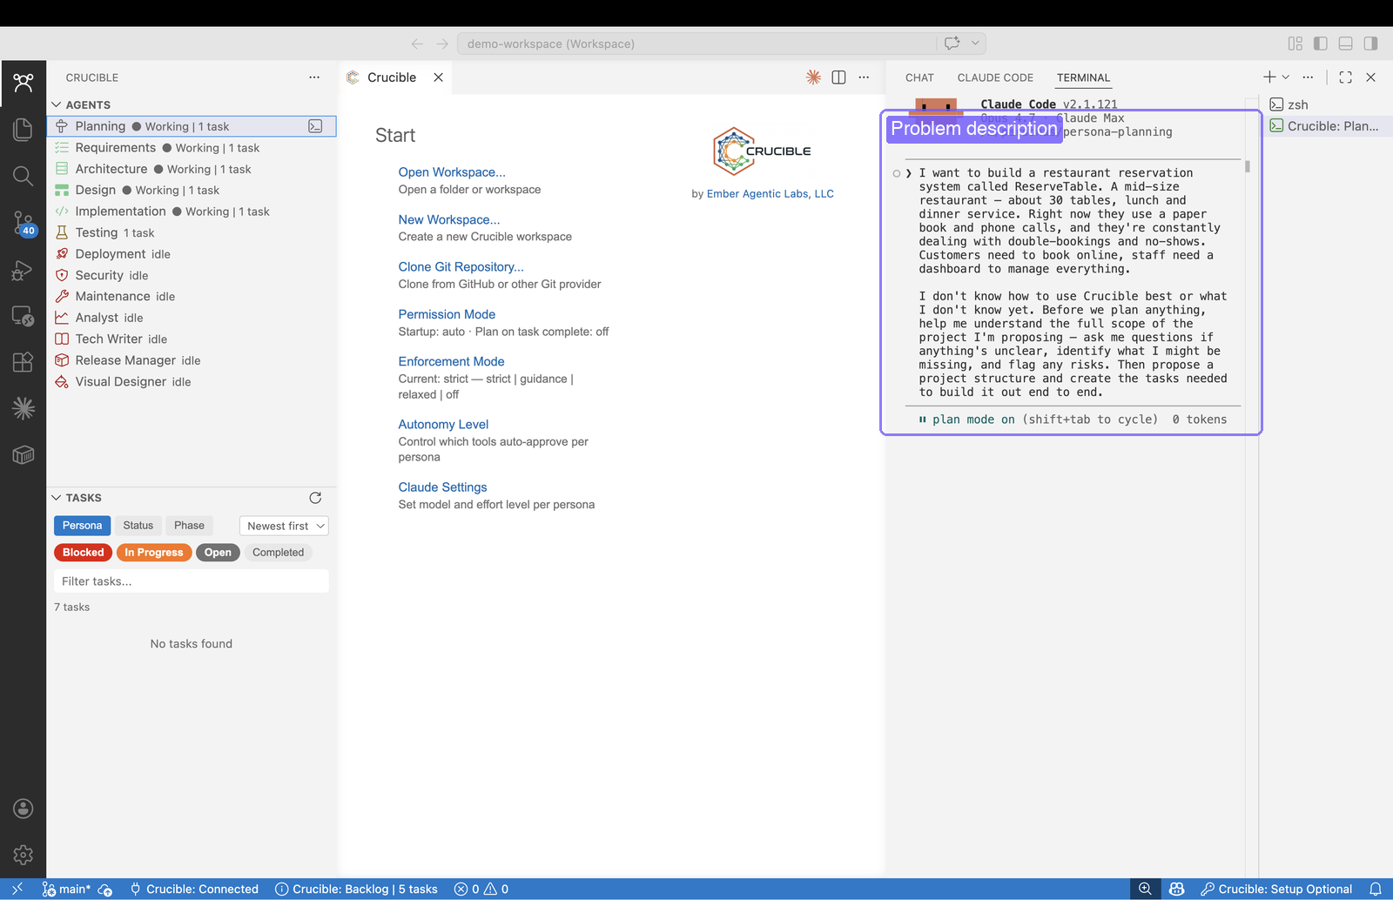1393x900 pixels.
Task: Click the Run and Debug icon
Action: tap(24, 271)
